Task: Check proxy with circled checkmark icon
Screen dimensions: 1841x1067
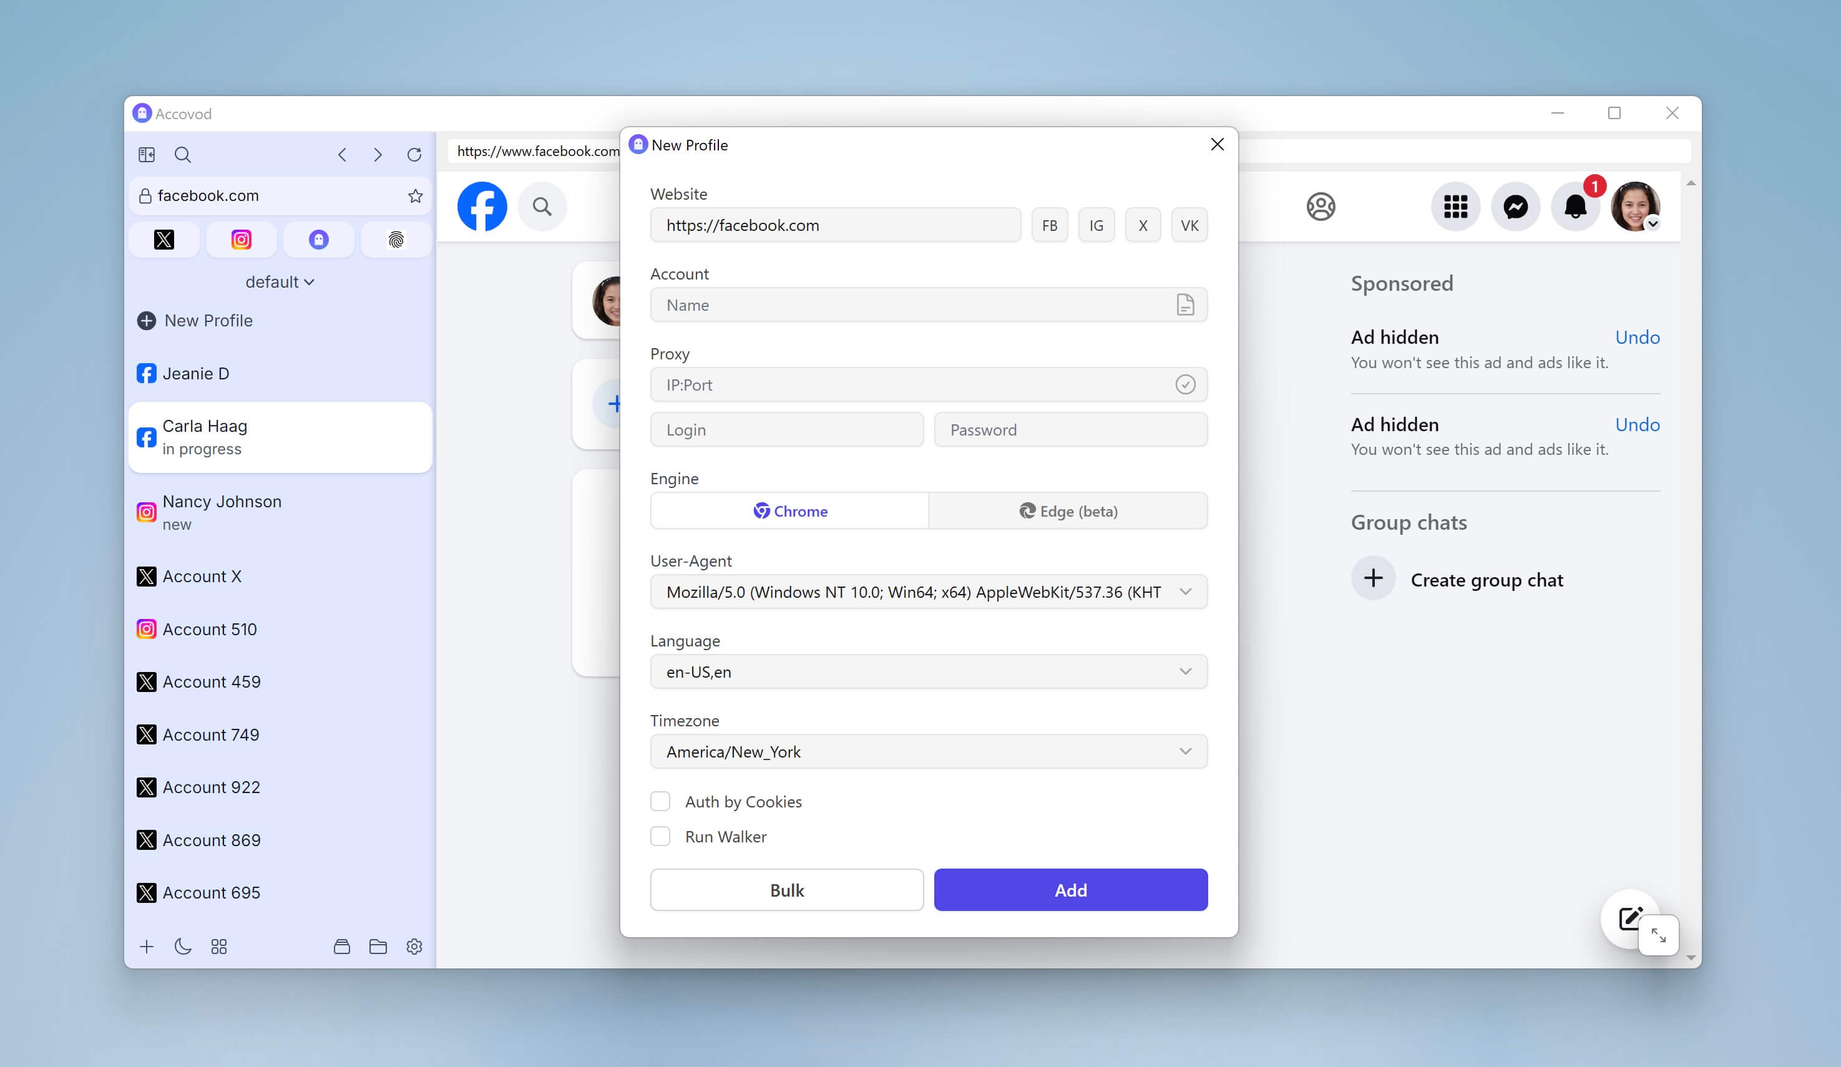Action: coord(1185,384)
